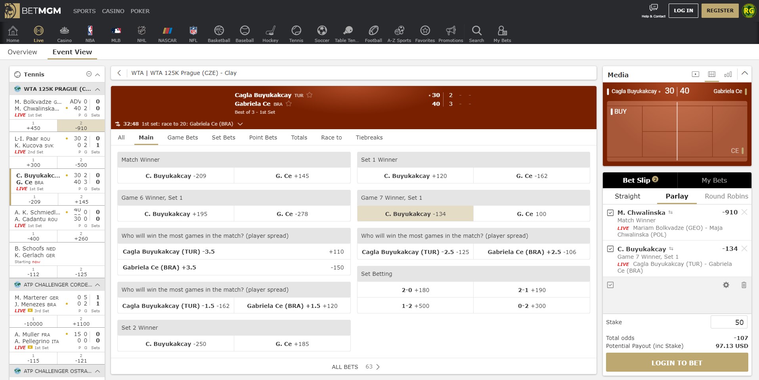The height and width of the screenshot is (380, 759).
Task: Open Baseball sport icon
Action: click(x=245, y=31)
